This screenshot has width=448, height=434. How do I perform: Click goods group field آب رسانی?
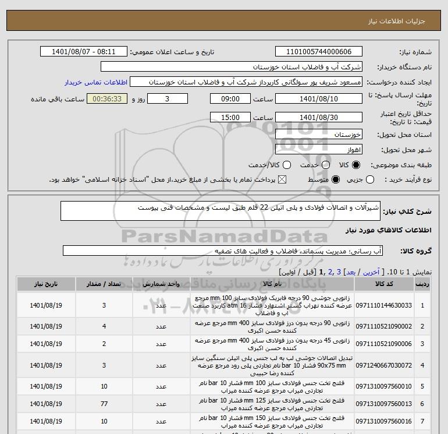point(223,250)
